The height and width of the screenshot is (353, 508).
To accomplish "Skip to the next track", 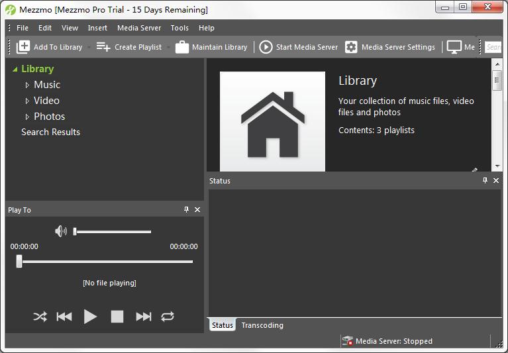I will click(x=143, y=317).
